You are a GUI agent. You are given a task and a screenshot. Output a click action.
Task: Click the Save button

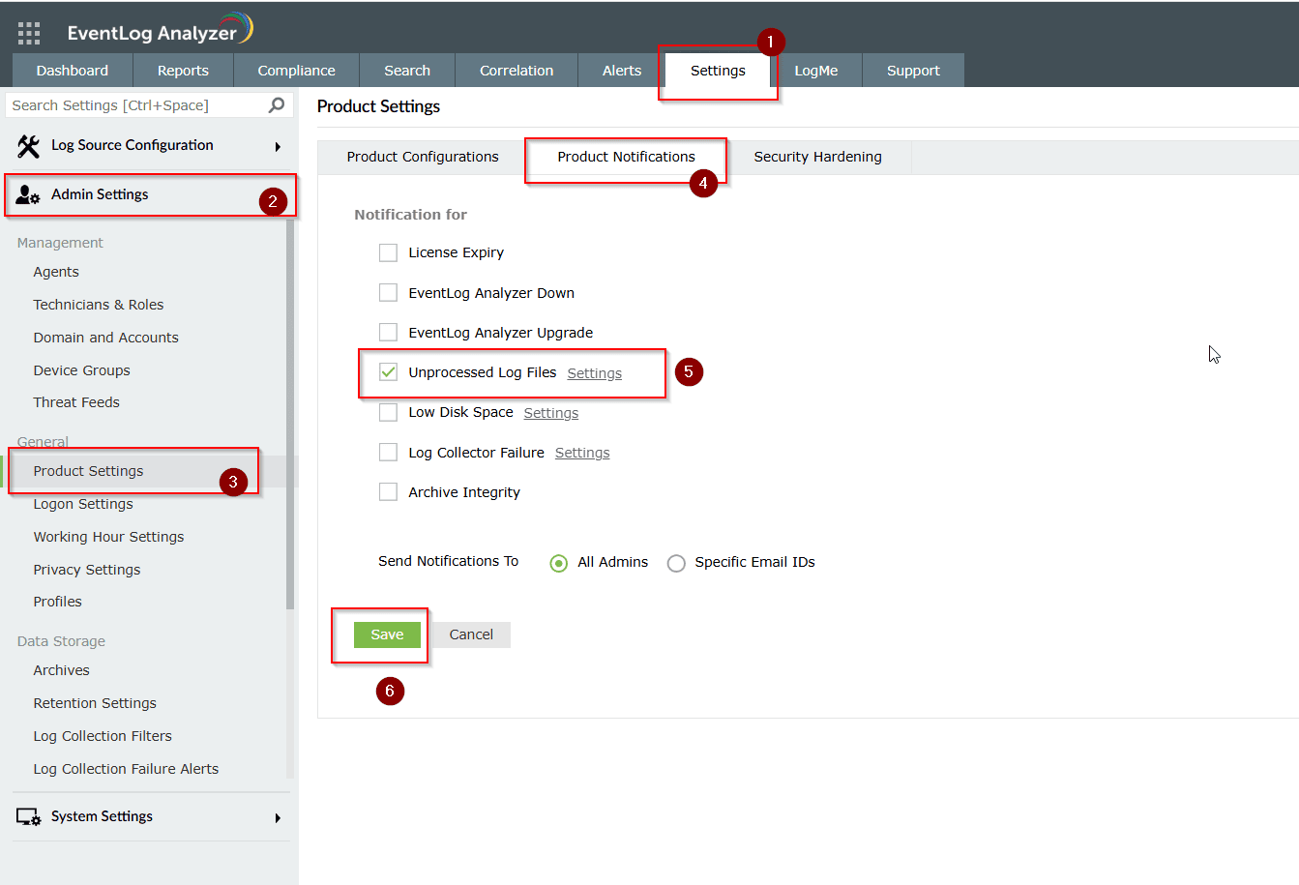pyautogui.click(x=387, y=634)
